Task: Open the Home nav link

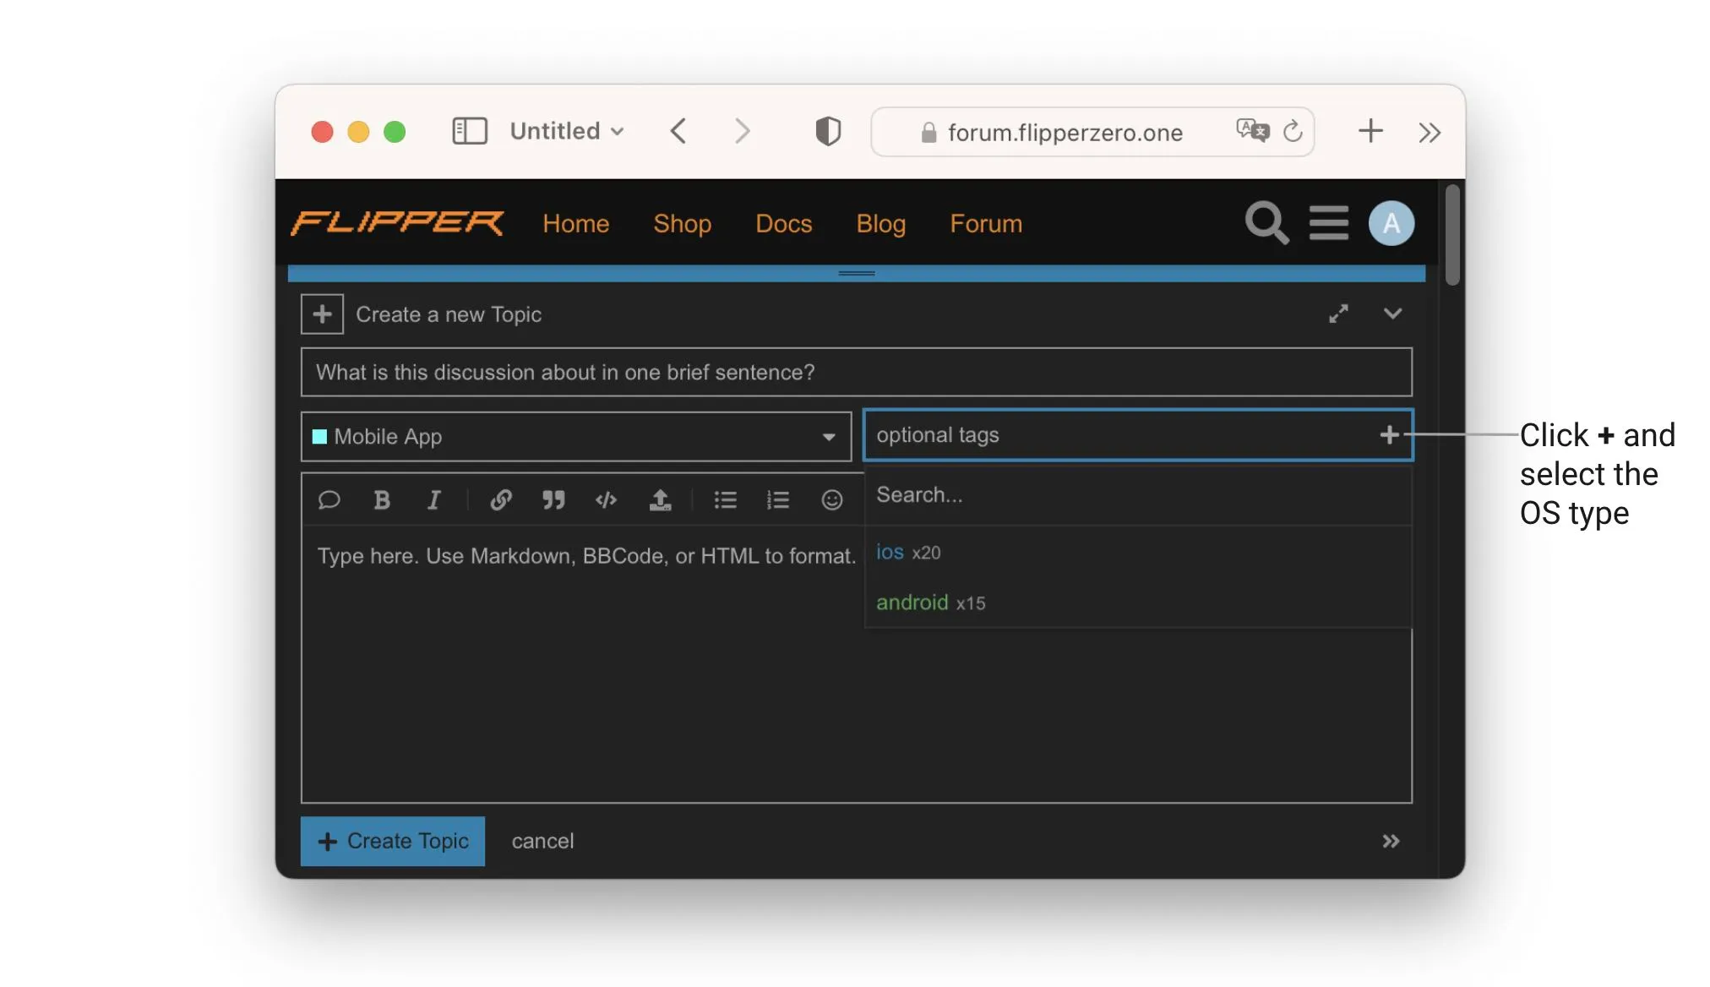Action: (576, 223)
